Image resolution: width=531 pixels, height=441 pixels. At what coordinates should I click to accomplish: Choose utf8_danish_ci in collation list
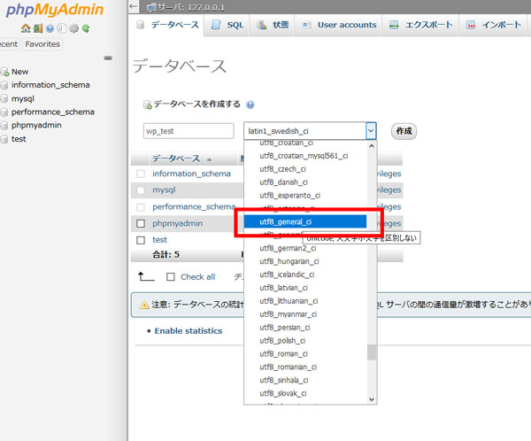tap(305, 182)
